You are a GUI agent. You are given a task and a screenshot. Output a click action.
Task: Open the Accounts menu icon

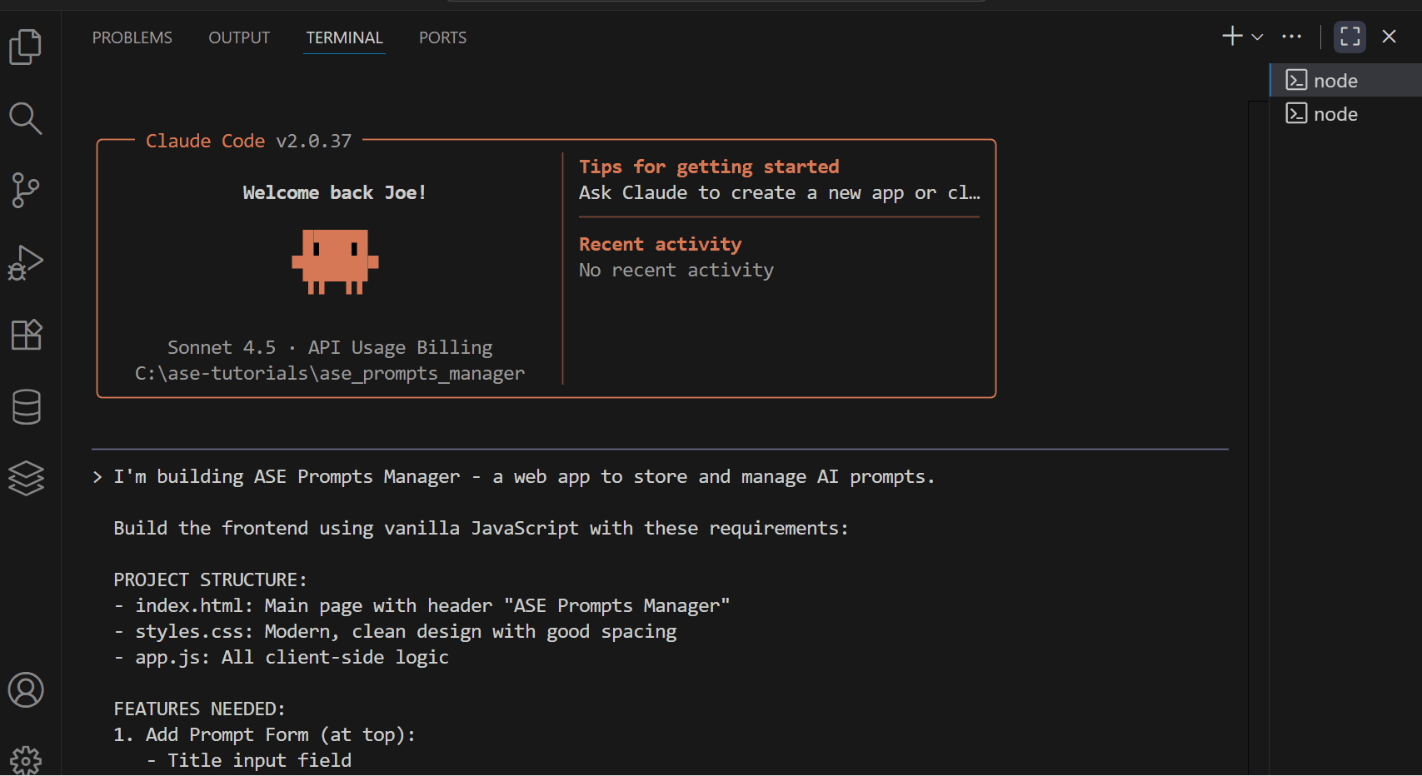pyautogui.click(x=26, y=690)
